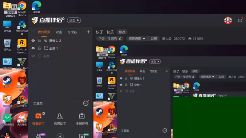Click the Steam icon inside the preview
This screenshot has height=138, width=246.
pos(99,113)
